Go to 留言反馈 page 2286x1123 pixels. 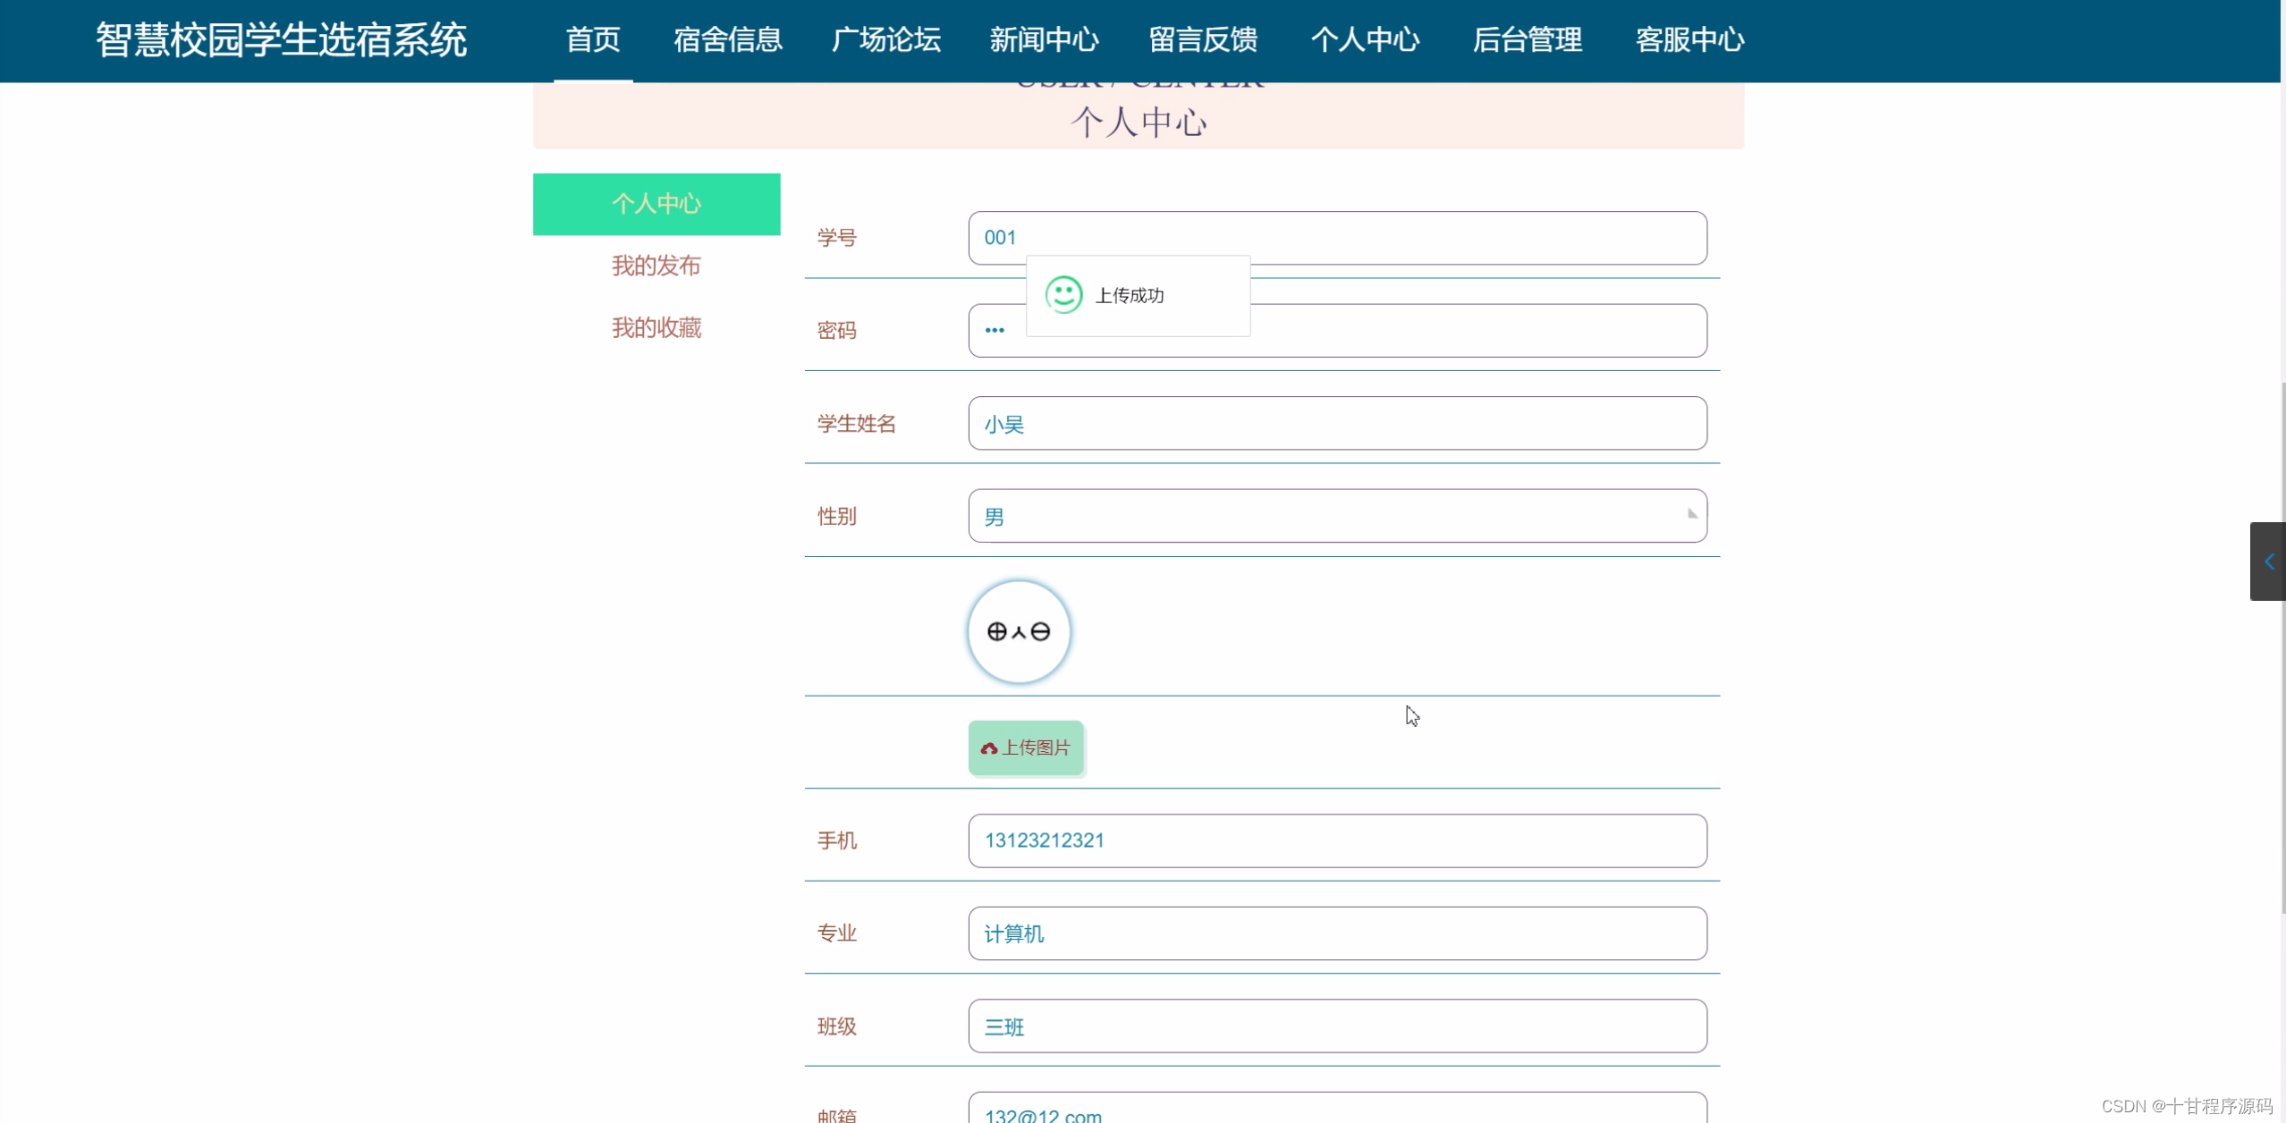pyautogui.click(x=1202, y=40)
